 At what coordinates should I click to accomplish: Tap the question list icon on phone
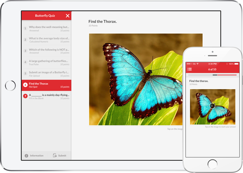coord(190,69)
